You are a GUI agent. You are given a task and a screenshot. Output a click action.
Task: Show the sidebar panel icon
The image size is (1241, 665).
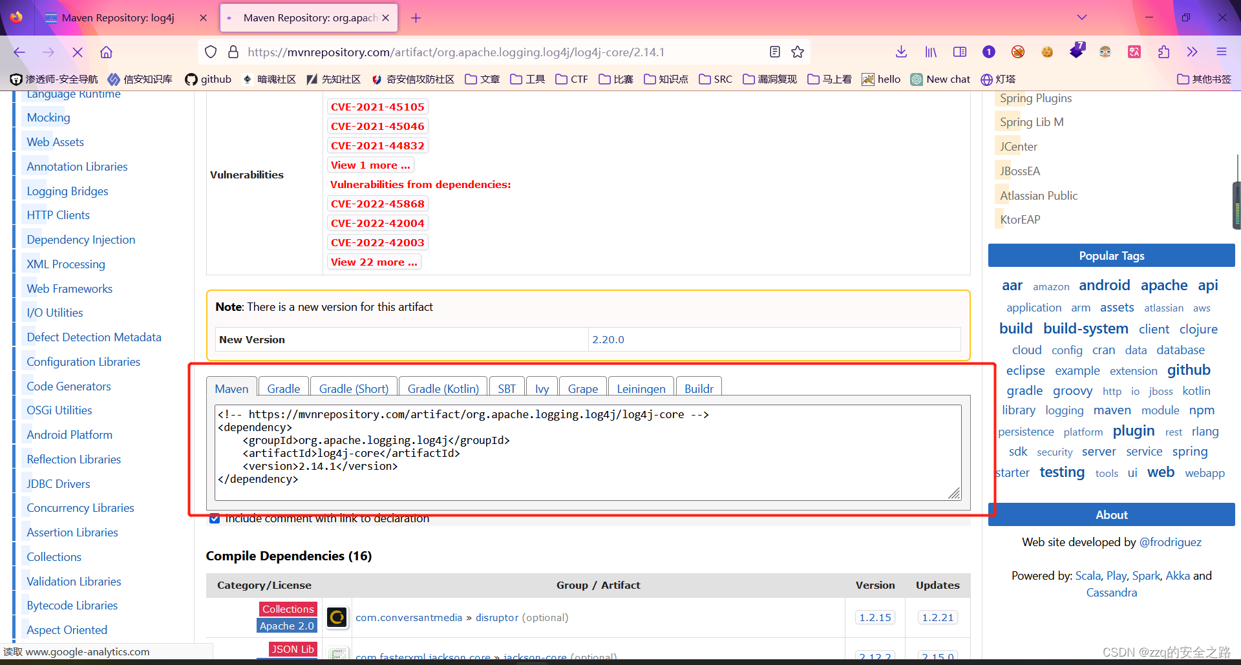click(960, 52)
